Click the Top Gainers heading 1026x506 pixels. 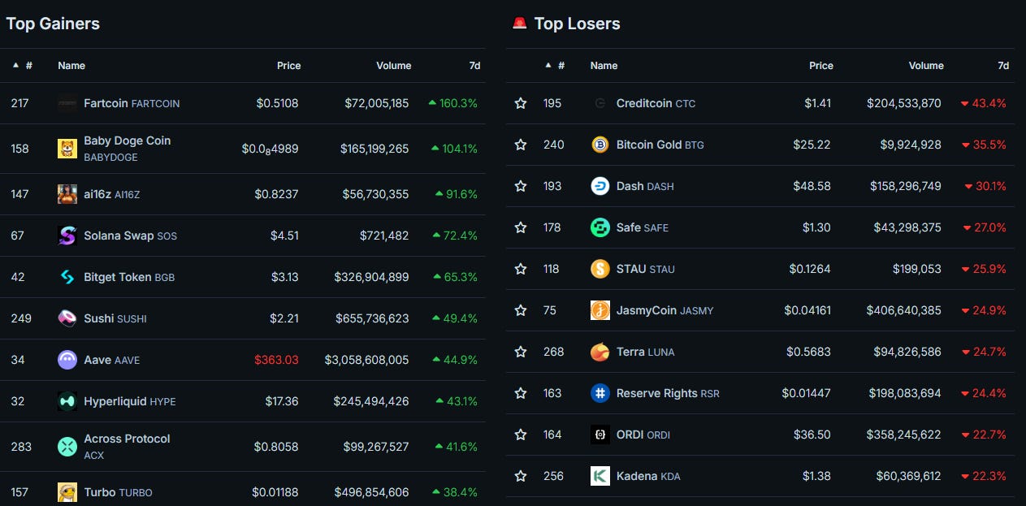[53, 24]
